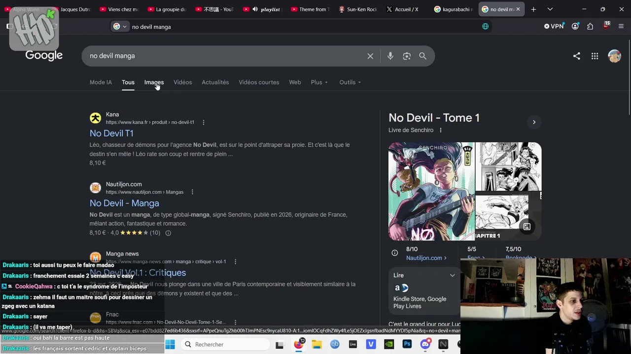Screen dimensions: 631x354
Task: Open more options for Livre de Senchiro
Action: pos(441,130)
